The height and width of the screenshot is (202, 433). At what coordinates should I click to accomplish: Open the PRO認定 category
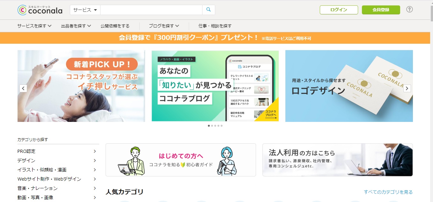pos(57,151)
